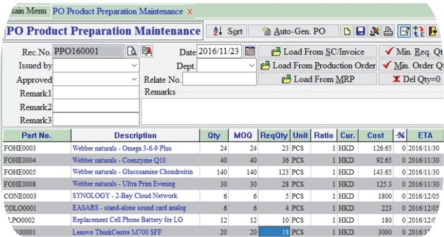This screenshot has height=237, width=444.
Task: Click the Auto-Gen. PO button
Action: click(294, 31)
